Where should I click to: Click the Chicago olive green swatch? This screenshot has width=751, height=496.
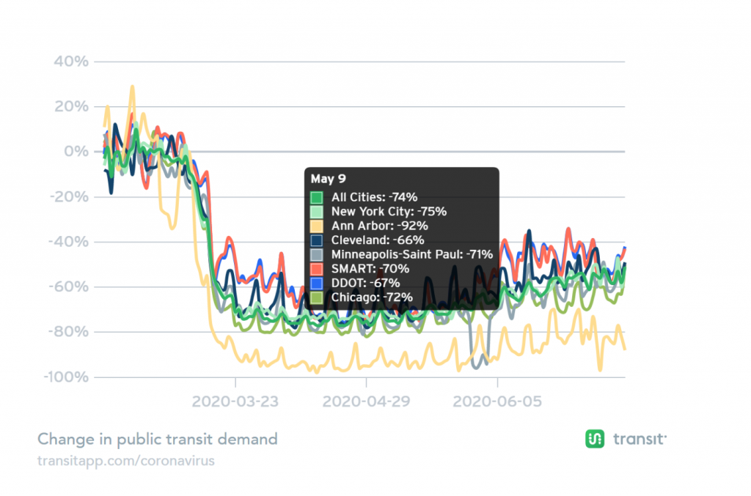pyautogui.click(x=317, y=298)
